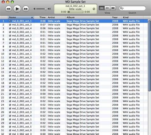Select track name md_2_002_oct_3
Screen dimensions: 151x135
[22, 101]
